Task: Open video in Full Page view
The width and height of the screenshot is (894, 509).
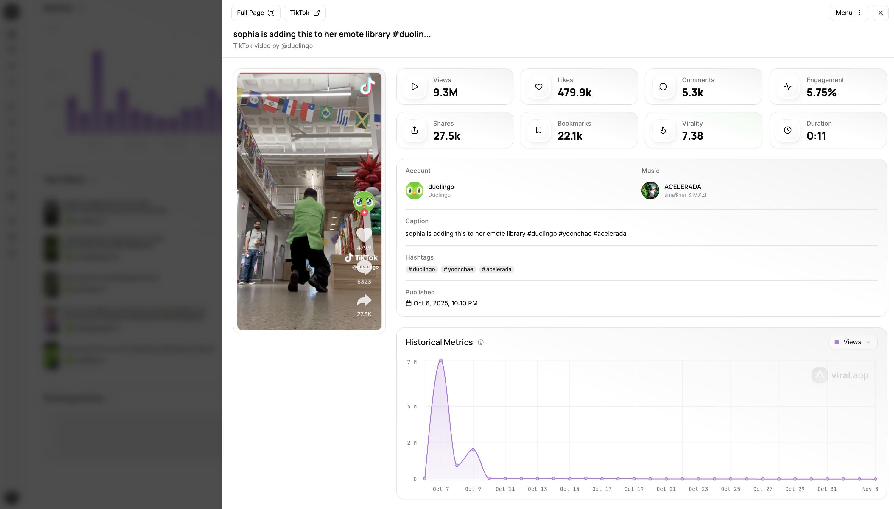Action: (x=256, y=13)
